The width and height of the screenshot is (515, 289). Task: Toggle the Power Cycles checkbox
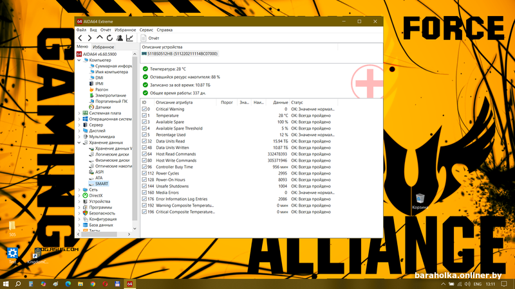(x=144, y=173)
